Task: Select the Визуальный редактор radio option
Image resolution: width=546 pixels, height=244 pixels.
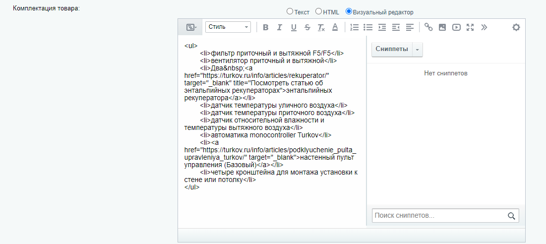Action: 349,11
